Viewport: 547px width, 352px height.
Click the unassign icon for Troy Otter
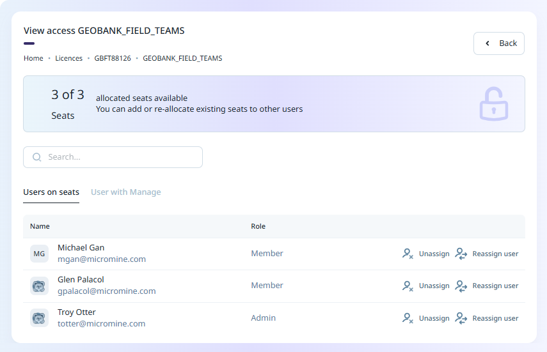coord(408,318)
